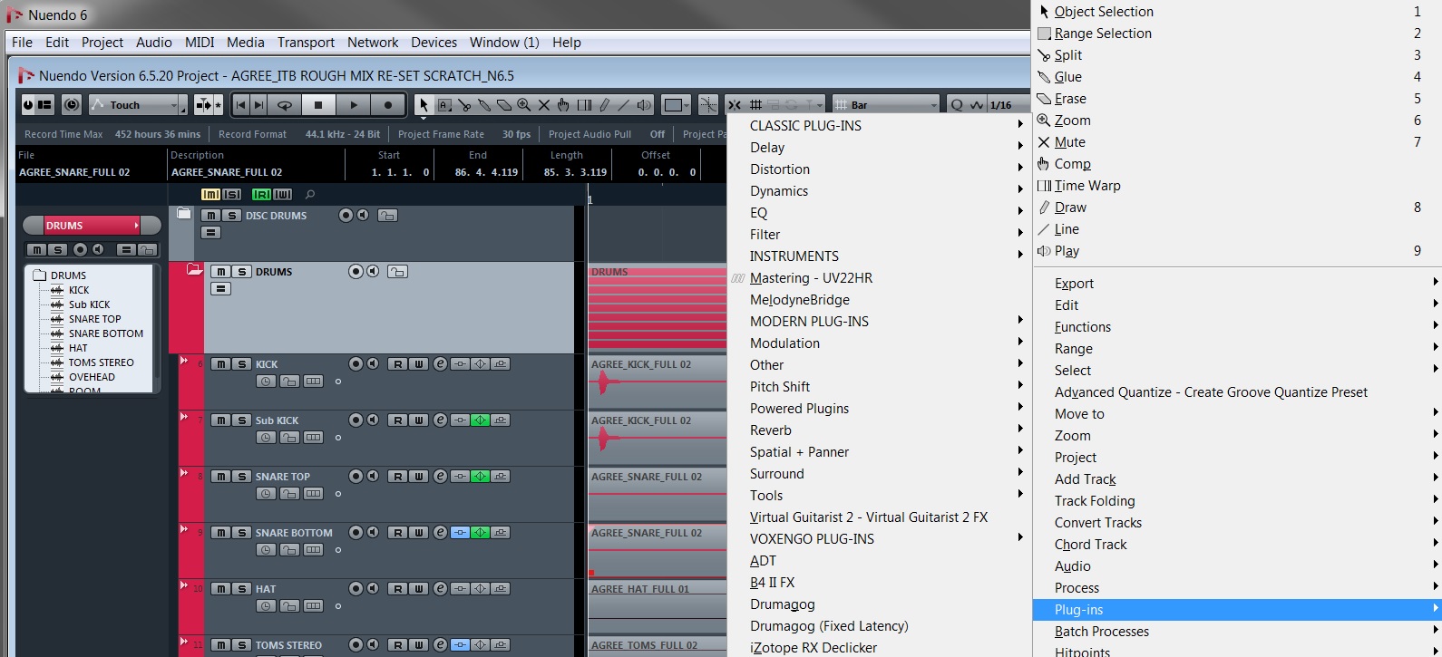Mute the SNARE TOP track

click(x=220, y=477)
